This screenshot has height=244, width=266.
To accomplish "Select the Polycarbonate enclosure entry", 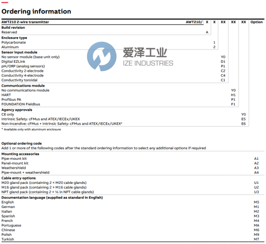I will coord(13,42).
